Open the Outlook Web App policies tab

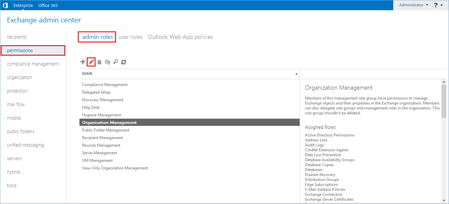[x=180, y=37]
